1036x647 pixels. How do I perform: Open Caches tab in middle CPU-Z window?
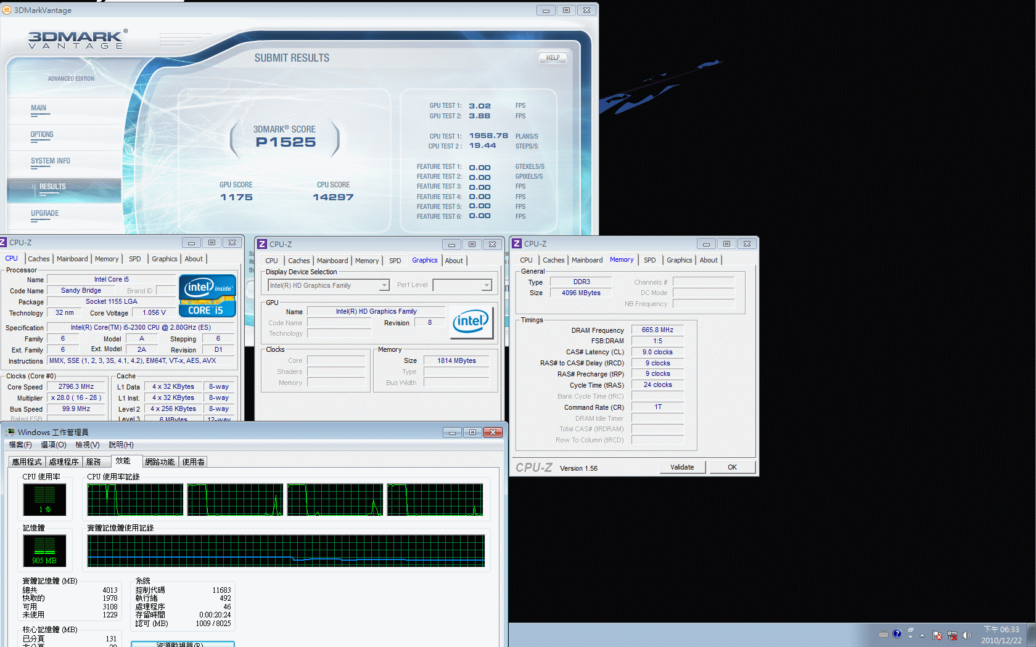pyautogui.click(x=299, y=261)
